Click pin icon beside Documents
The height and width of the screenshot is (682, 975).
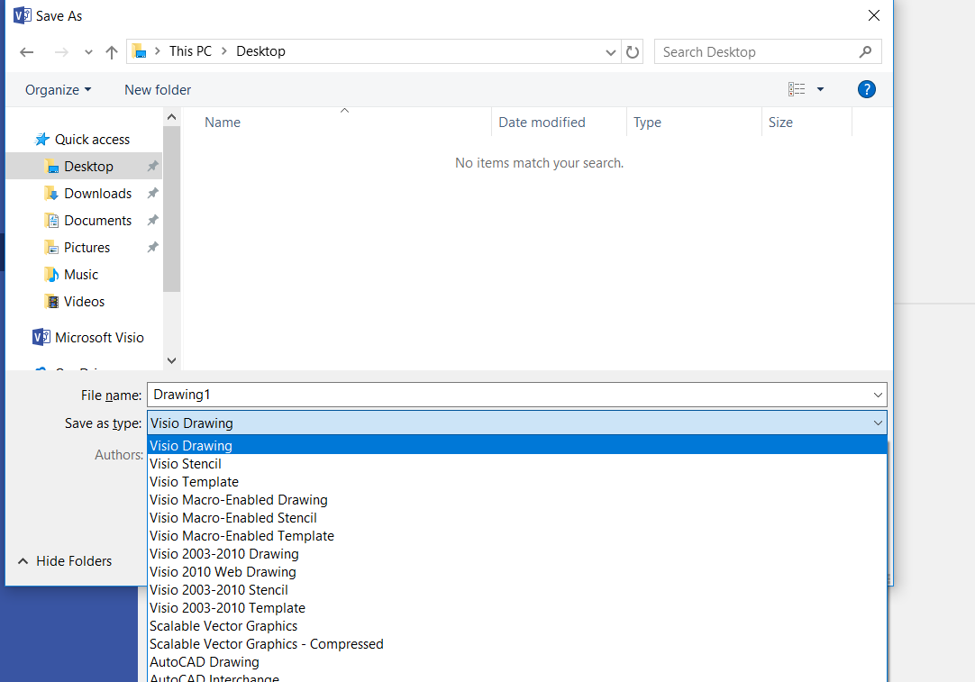pos(152,220)
